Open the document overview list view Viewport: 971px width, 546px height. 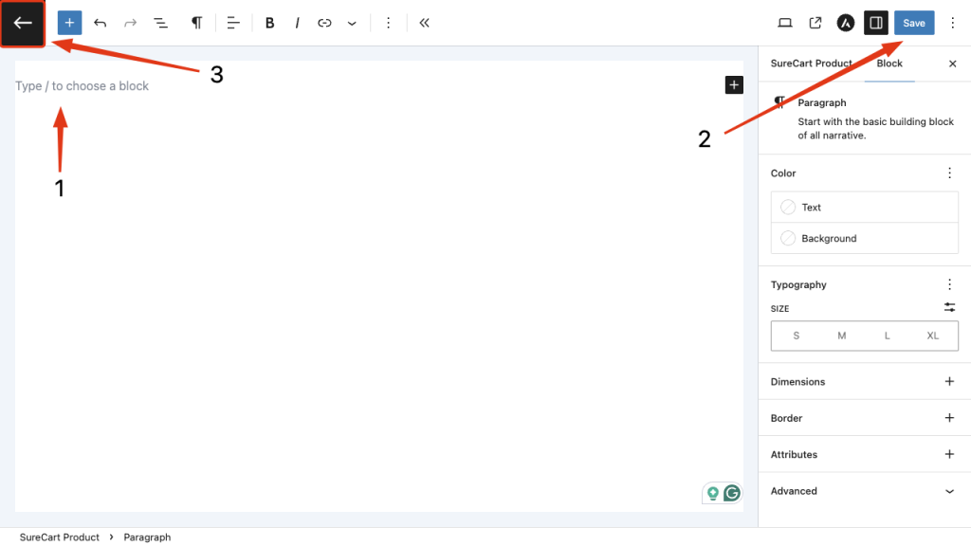160,23
